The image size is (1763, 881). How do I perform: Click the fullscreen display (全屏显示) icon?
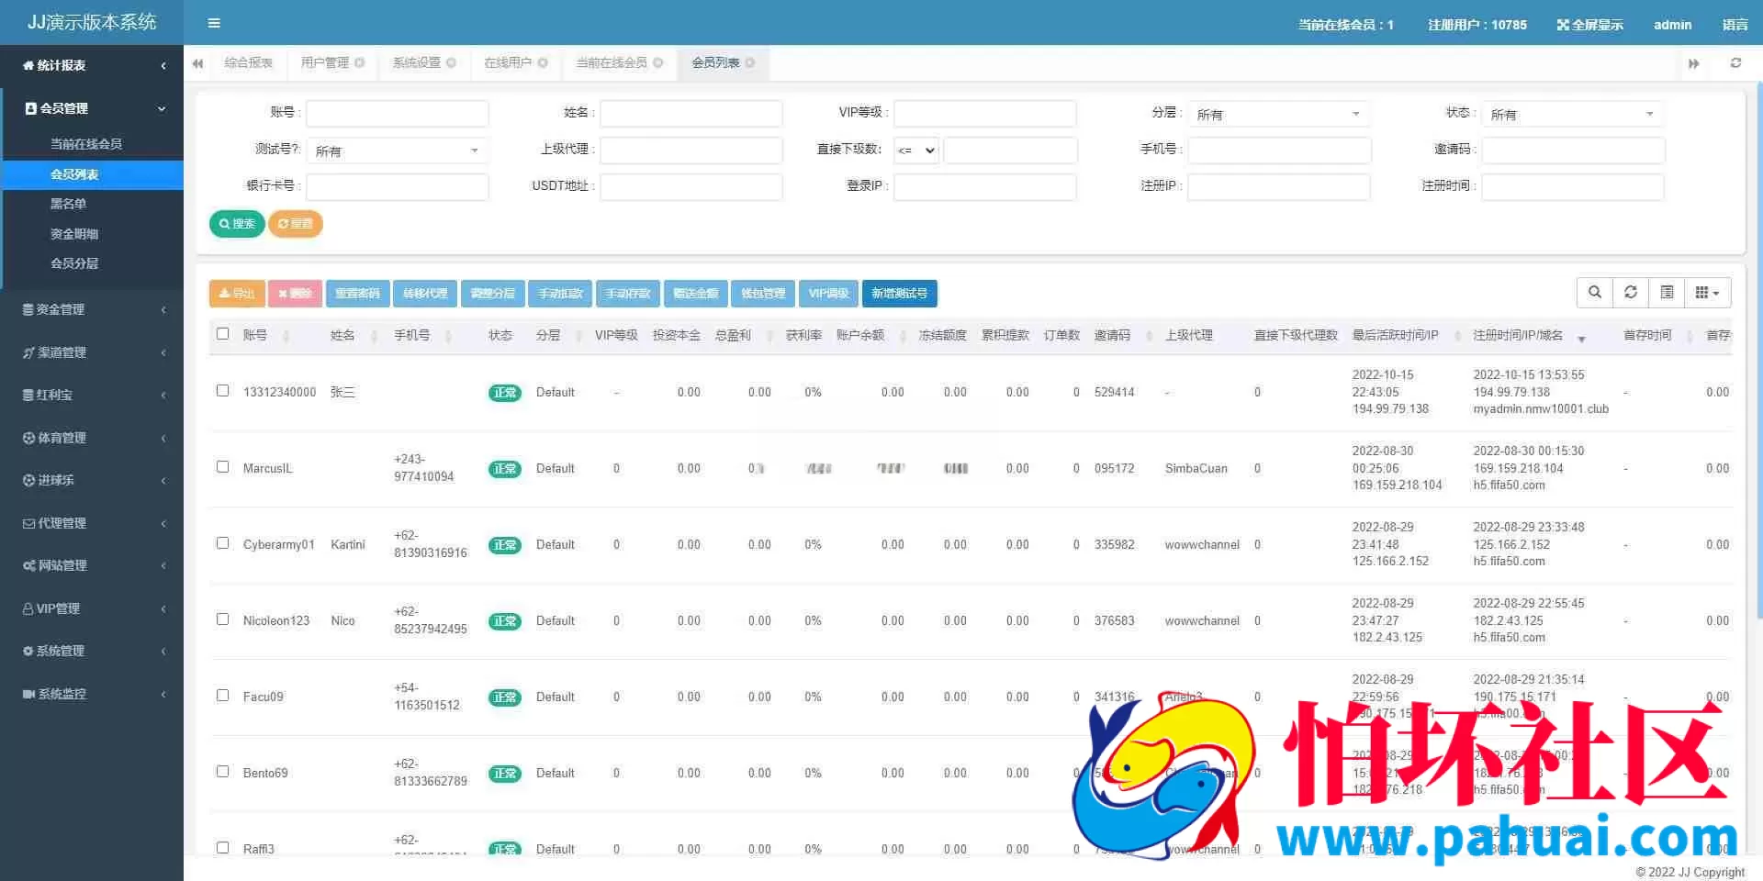pos(1563,25)
